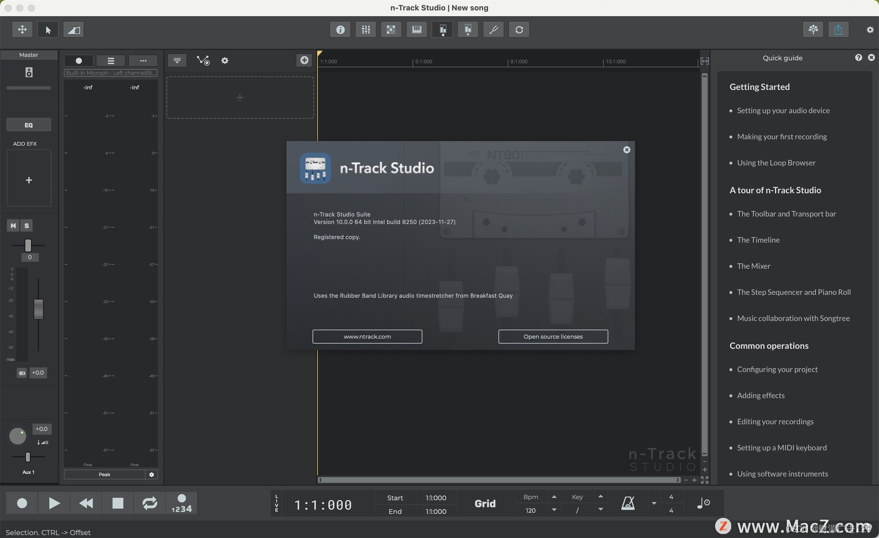Click Open source licenses button

[553, 337]
